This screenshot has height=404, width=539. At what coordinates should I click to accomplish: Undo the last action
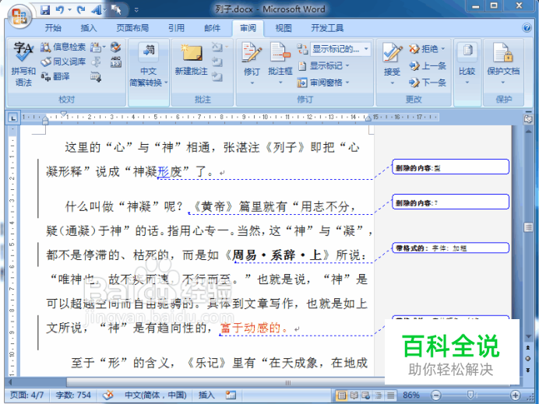coord(60,10)
